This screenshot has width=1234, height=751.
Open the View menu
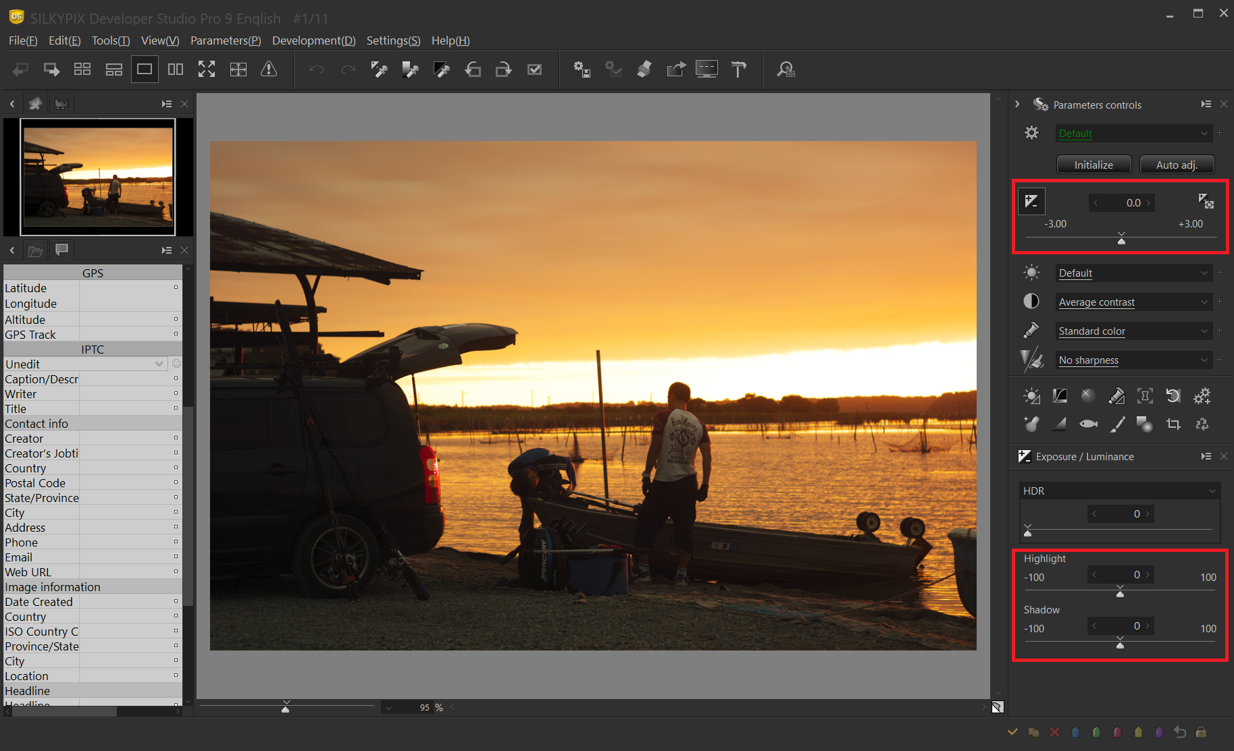tap(160, 40)
